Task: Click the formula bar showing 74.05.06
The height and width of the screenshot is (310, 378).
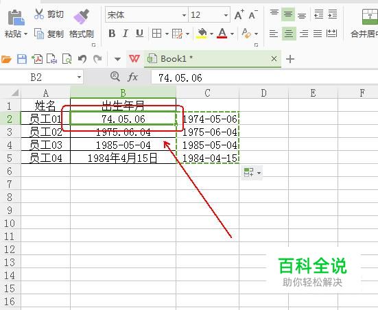Action: [x=264, y=77]
